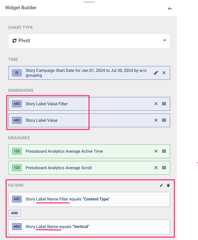This screenshot has height=240, width=198.
Task: Click reorder handle for Story Label Value
Action: point(164,120)
